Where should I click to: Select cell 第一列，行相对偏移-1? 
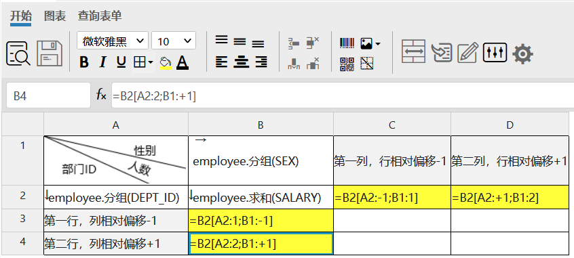392,160
